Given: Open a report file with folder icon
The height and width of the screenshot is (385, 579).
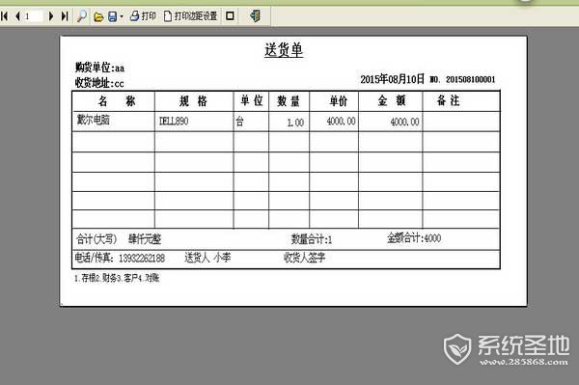Looking at the screenshot, I should click(x=98, y=16).
